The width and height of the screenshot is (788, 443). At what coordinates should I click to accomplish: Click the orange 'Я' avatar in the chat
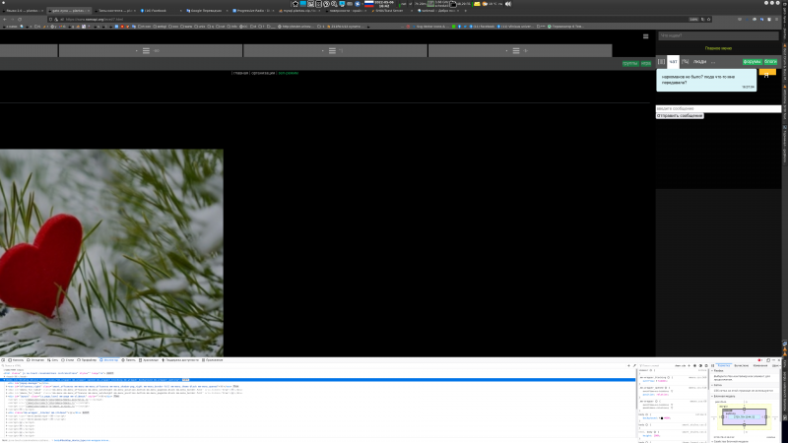tap(767, 74)
